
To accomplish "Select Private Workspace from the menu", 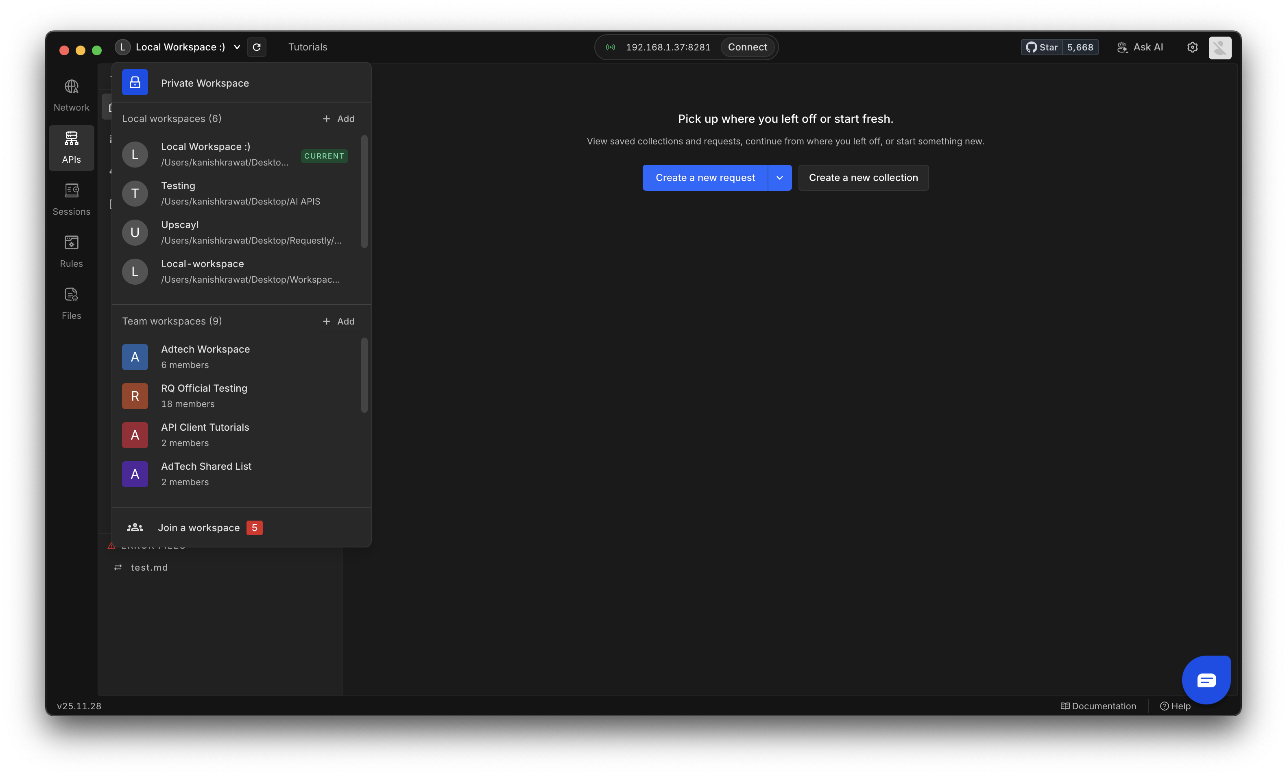I will (x=205, y=83).
